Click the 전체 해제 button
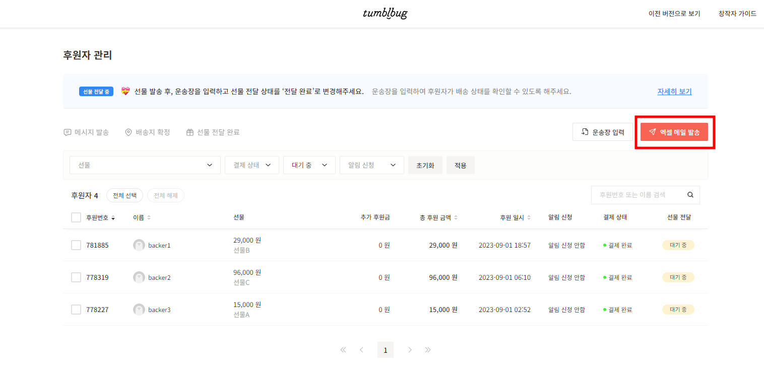Viewport: 764px width, 381px height. coord(166,195)
